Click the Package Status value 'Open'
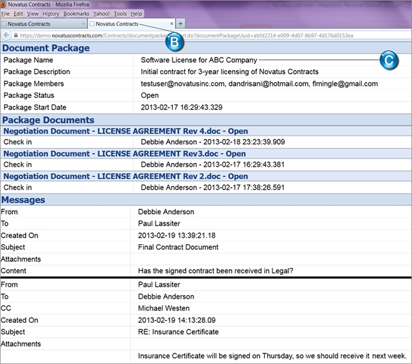The width and height of the screenshot is (412, 364). (149, 95)
